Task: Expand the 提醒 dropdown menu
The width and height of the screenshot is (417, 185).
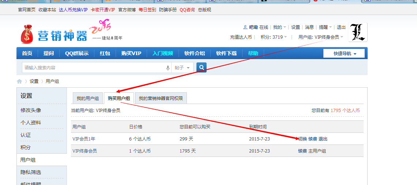Action: [326, 27]
